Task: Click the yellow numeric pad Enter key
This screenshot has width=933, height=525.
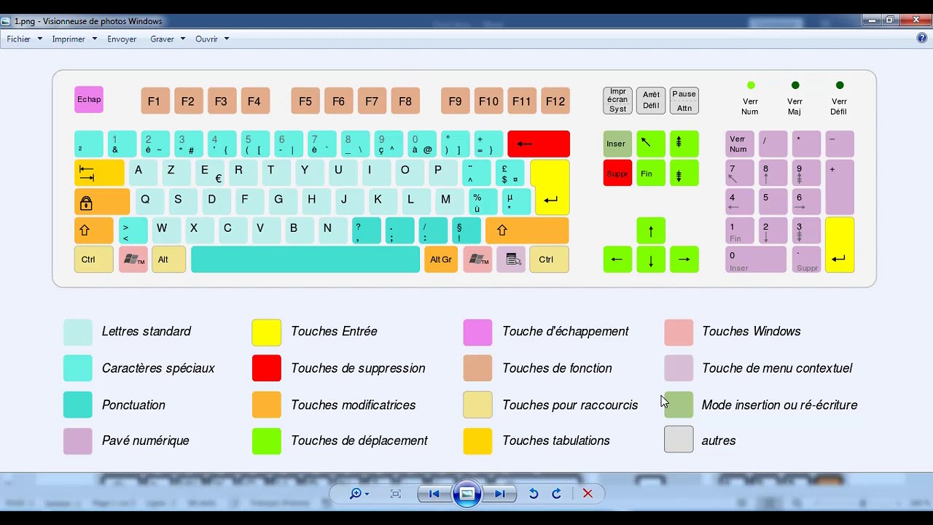Action: tap(840, 245)
